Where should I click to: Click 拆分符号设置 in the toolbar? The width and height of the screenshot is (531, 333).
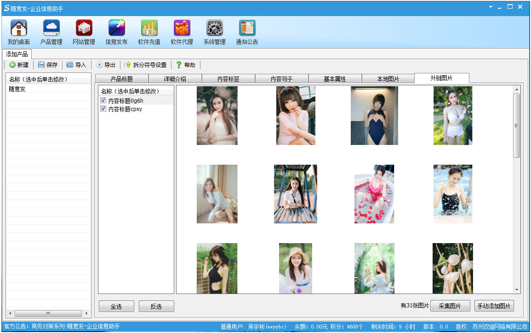[146, 65]
